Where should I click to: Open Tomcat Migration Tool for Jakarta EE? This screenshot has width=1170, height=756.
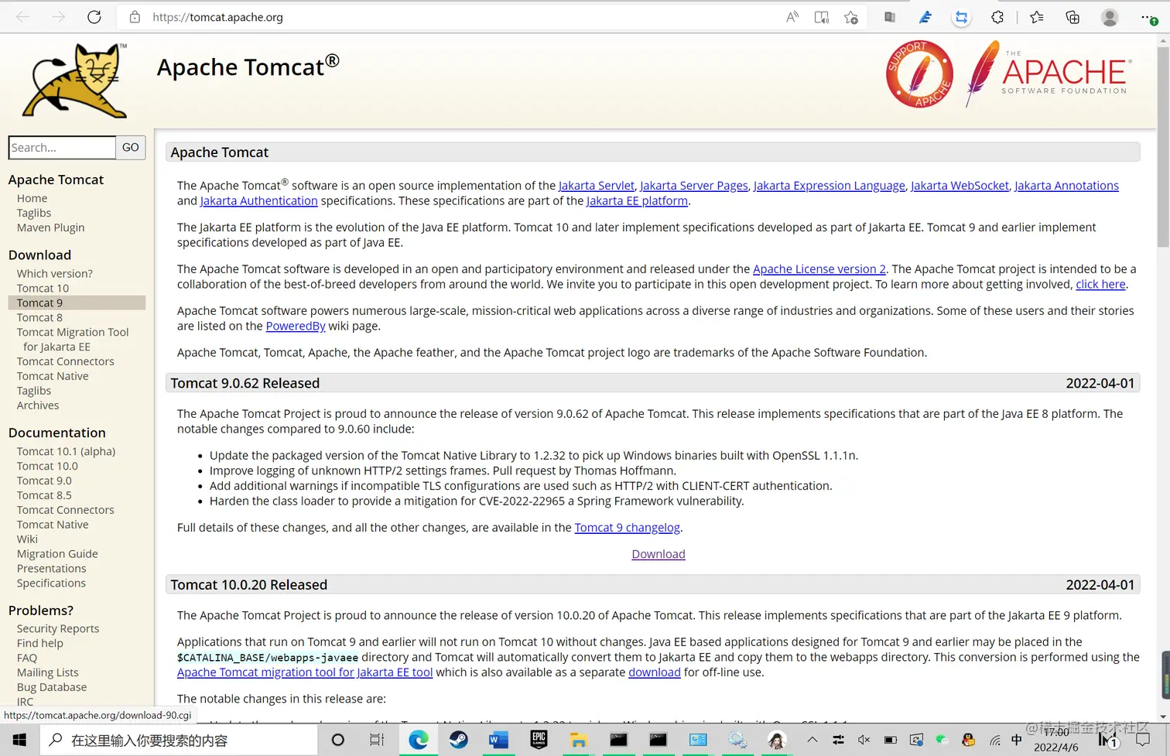pyautogui.click(x=73, y=339)
